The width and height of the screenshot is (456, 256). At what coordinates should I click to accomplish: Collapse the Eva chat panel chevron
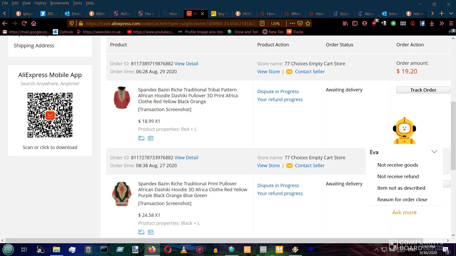click(x=434, y=152)
